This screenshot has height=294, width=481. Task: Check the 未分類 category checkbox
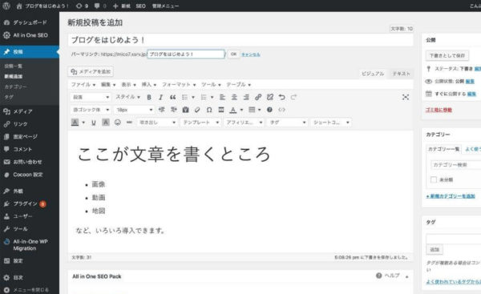coord(434,179)
